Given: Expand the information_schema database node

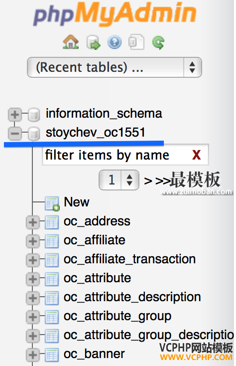Looking at the screenshot, I should click(14, 115).
